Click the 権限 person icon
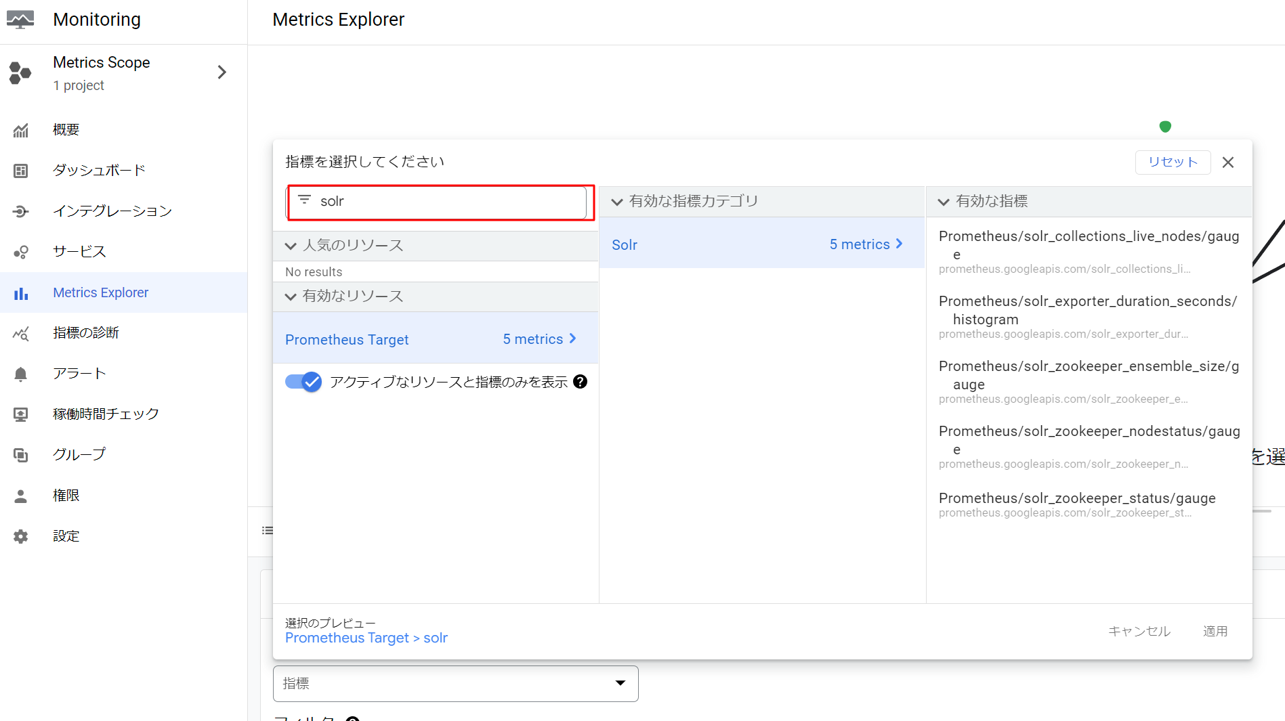Image resolution: width=1285 pixels, height=721 pixels. point(21,496)
